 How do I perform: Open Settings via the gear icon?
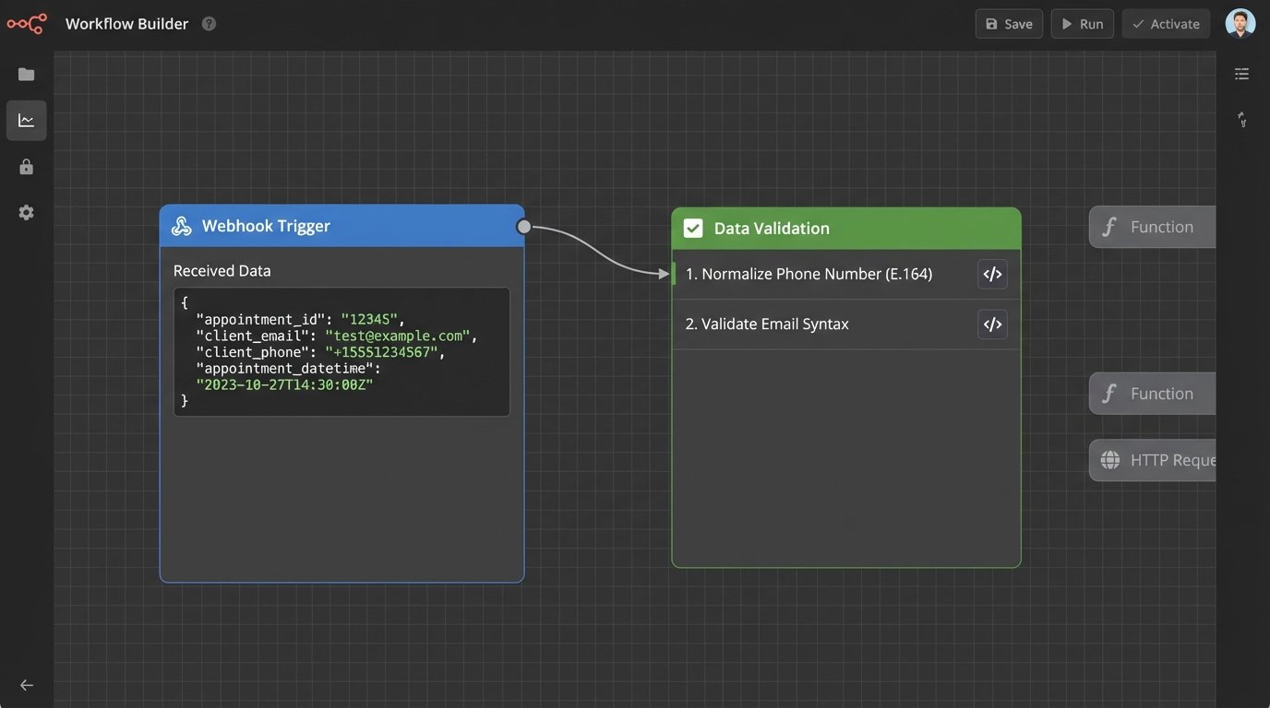pos(26,212)
